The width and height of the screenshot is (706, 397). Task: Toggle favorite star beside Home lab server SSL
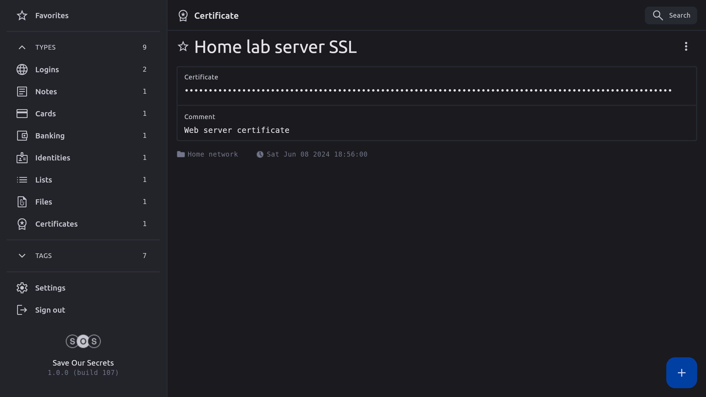click(x=183, y=47)
